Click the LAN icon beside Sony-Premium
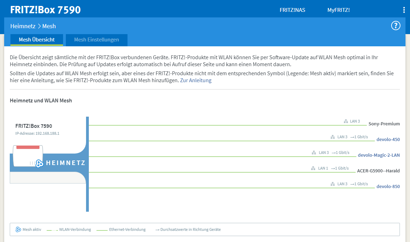Screen dimensions: 410x242 tap(346, 121)
